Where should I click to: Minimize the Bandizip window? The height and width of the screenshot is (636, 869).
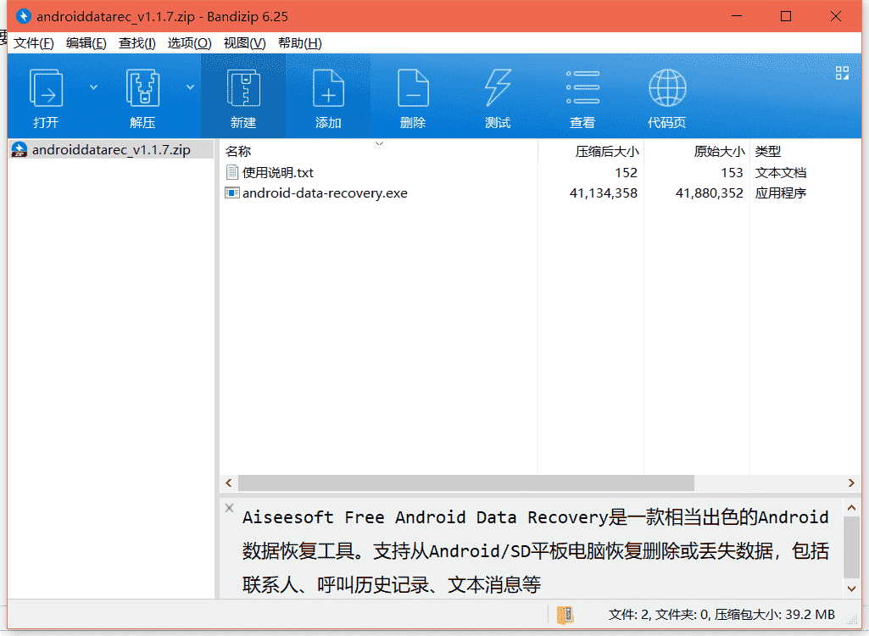(737, 16)
